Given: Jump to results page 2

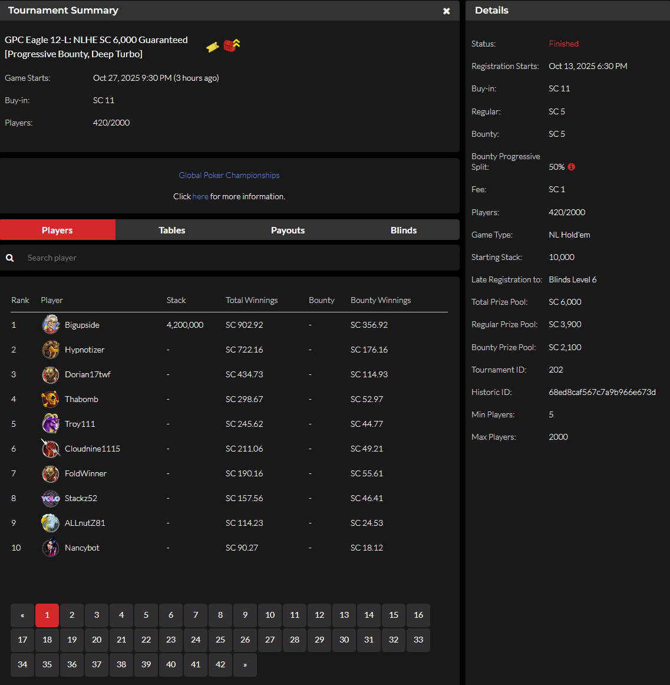Looking at the screenshot, I should 72,615.
